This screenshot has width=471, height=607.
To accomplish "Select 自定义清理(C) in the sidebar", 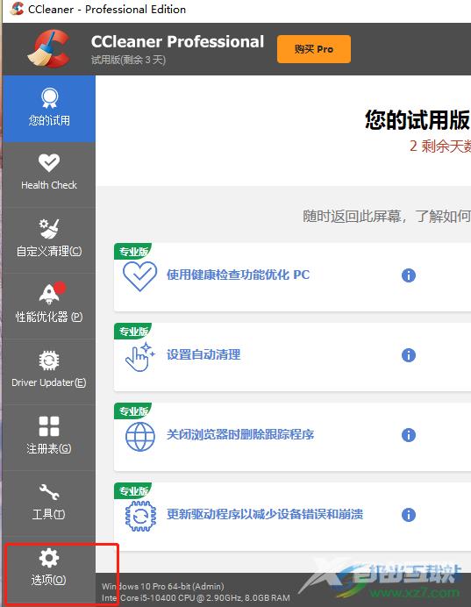I will (x=49, y=240).
